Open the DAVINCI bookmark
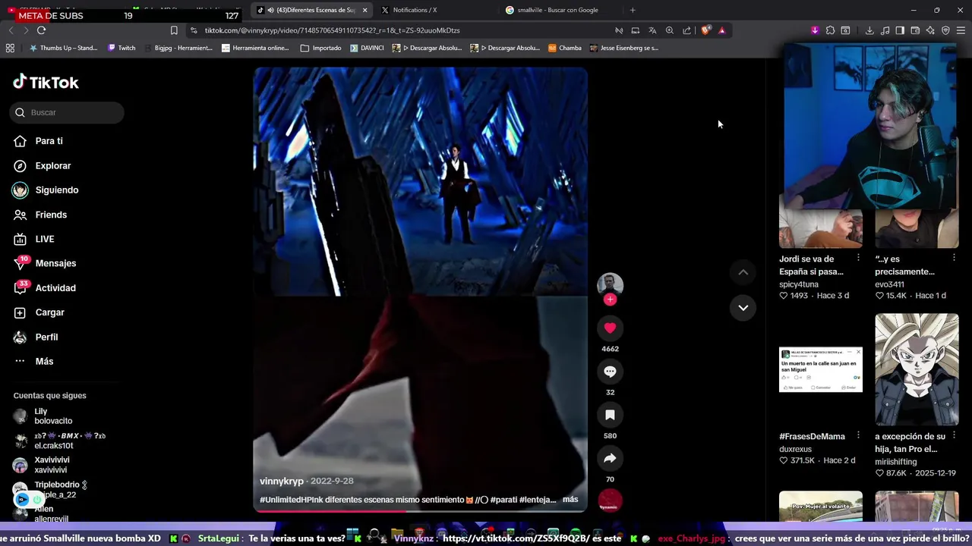The width and height of the screenshot is (972, 546). pyautogui.click(x=367, y=48)
